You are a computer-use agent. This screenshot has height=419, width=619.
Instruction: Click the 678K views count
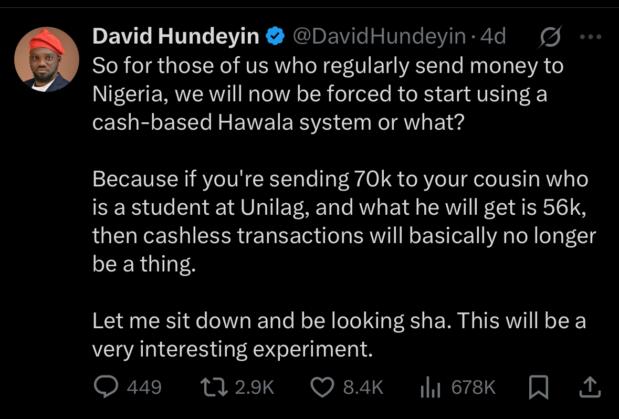click(474, 387)
